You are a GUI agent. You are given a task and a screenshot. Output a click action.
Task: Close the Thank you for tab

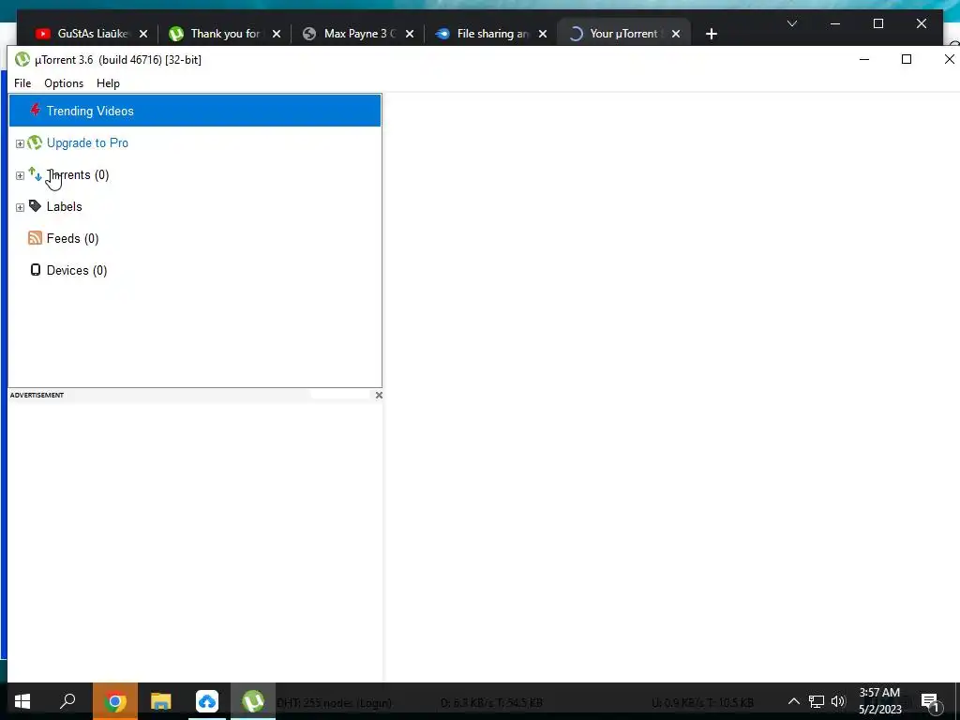coord(277,34)
